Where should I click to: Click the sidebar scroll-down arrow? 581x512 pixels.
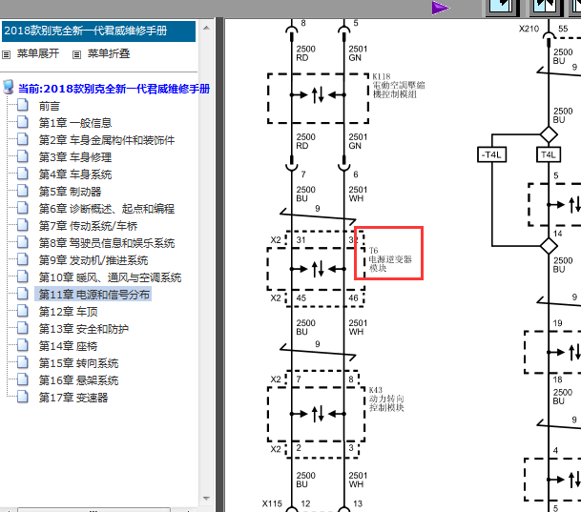[x=206, y=499]
